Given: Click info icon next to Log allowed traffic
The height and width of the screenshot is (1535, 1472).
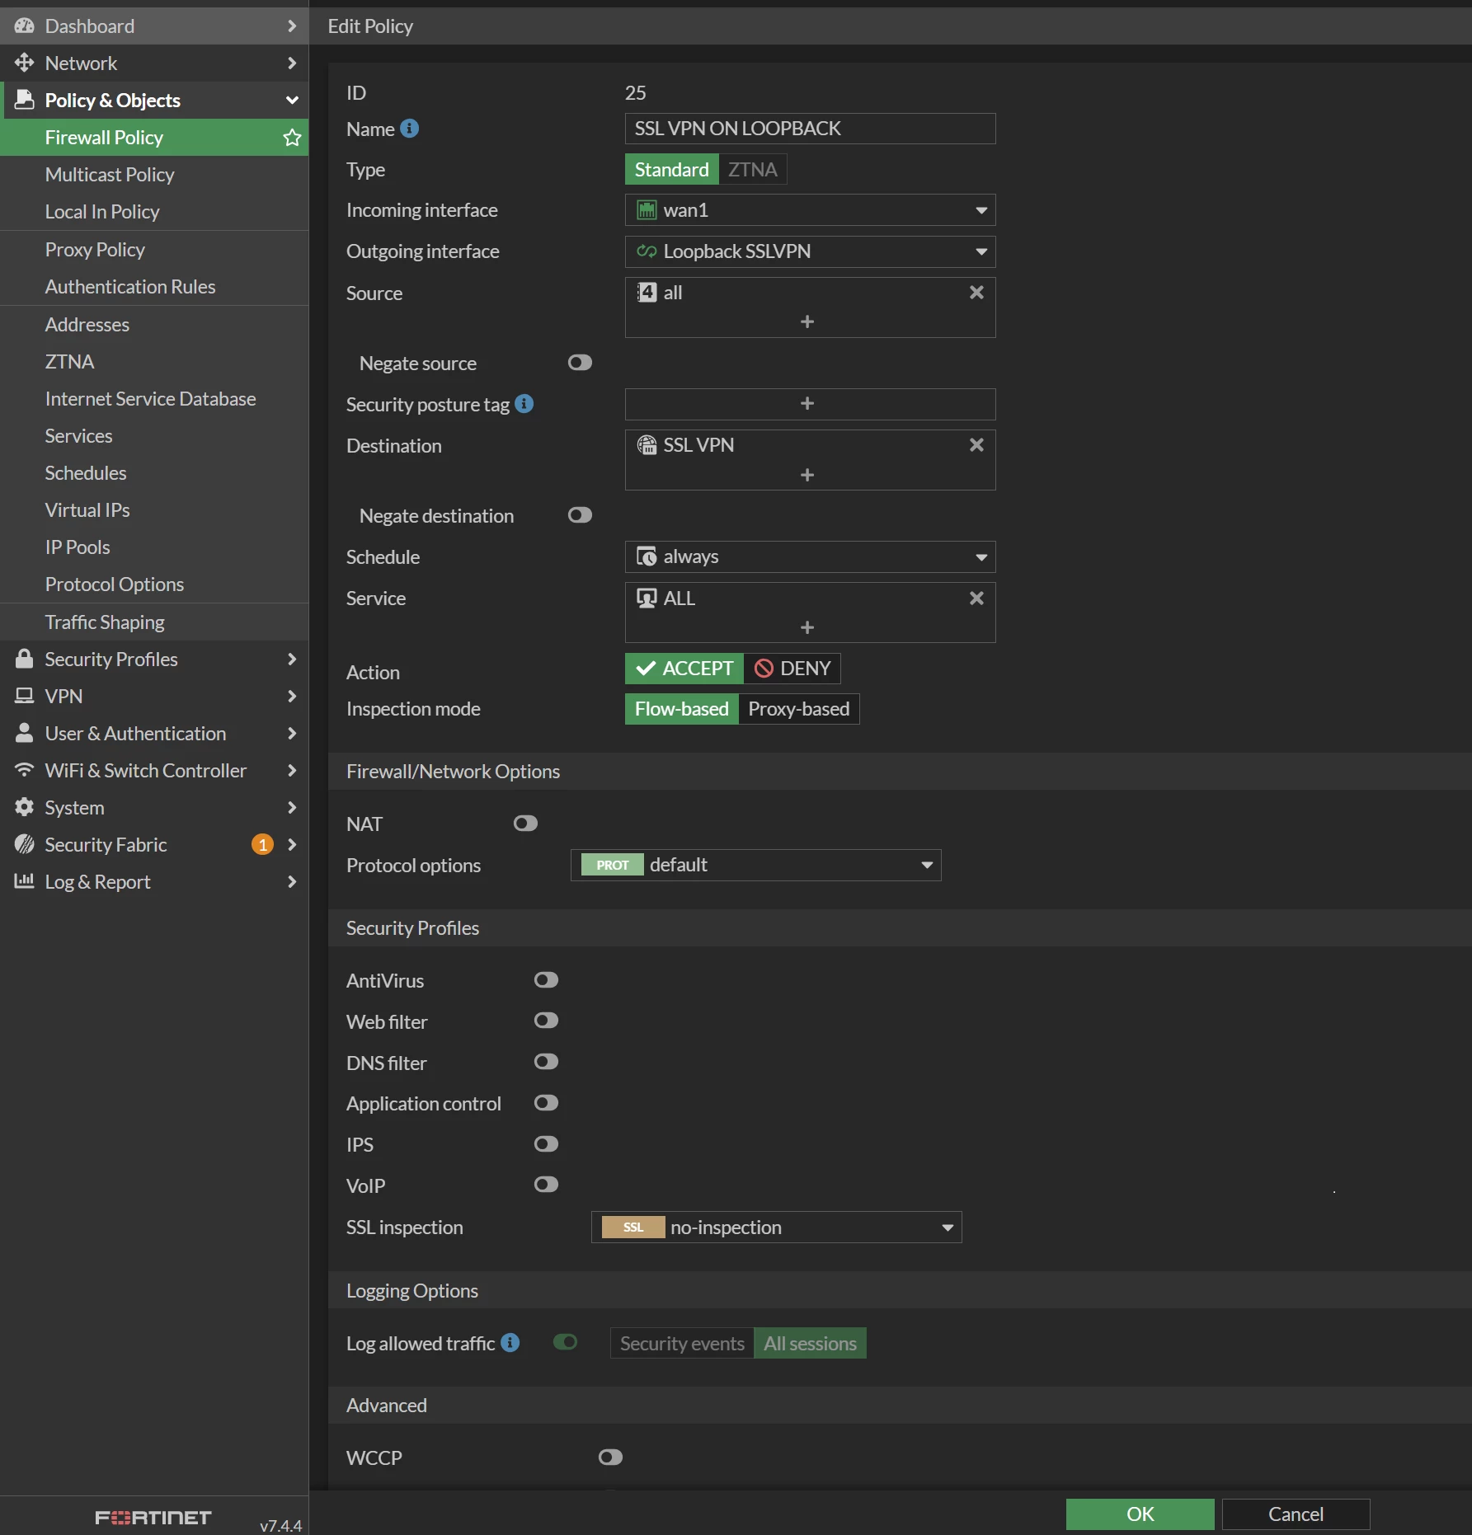Looking at the screenshot, I should pos(510,1343).
